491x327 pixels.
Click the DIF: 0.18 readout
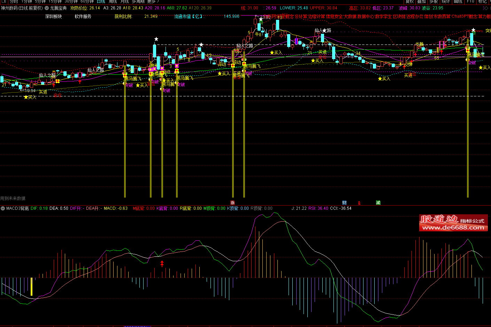[x=39, y=208]
